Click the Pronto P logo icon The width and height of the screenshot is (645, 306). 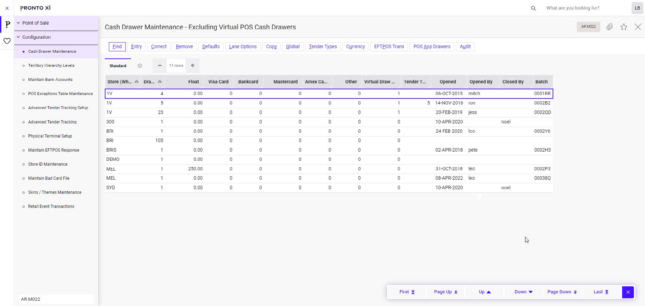(7, 25)
